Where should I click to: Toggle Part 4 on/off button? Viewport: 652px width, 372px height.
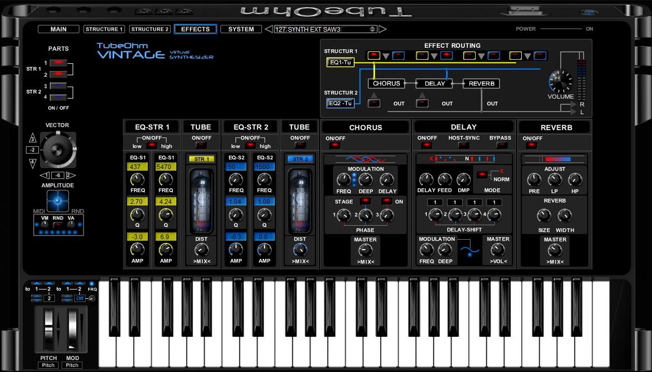pyautogui.click(x=59, y=97)
